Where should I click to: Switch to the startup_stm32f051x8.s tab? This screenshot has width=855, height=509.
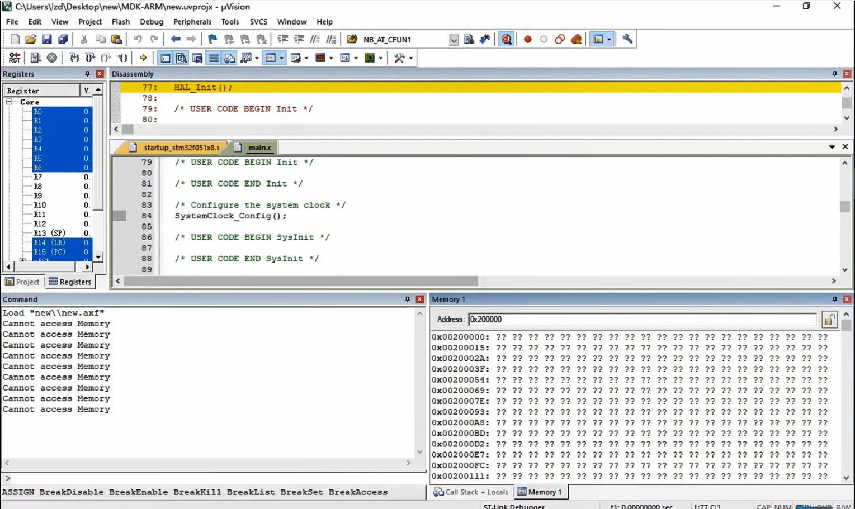click(181, 148)
